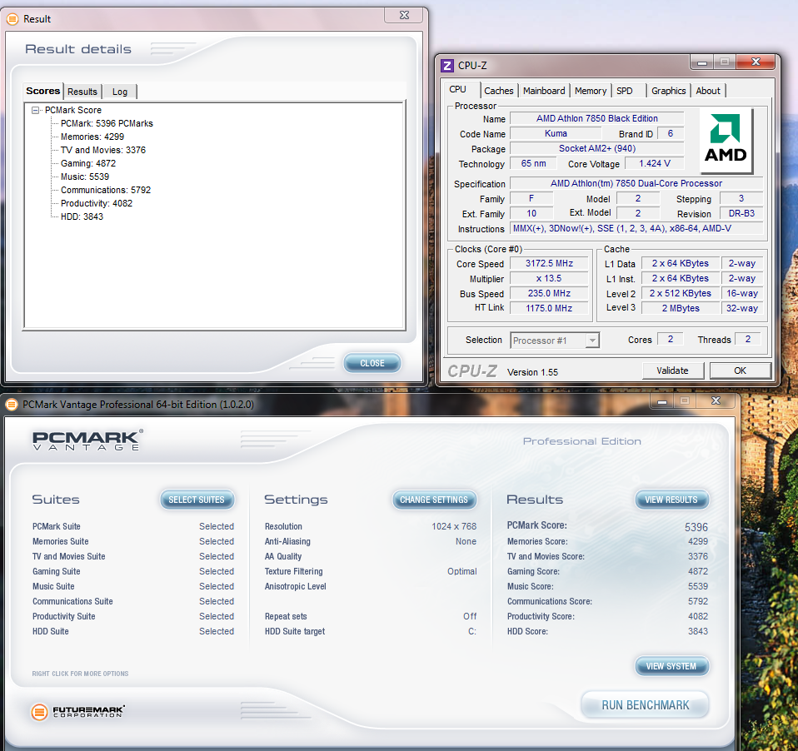Open the Processor #1 selection dropdown
The height and width of the screenshot is (751, 798).
click(x=591, y=341)
